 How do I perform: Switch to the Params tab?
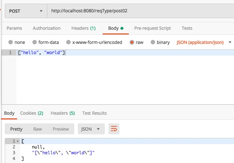(x=14, y=28)
